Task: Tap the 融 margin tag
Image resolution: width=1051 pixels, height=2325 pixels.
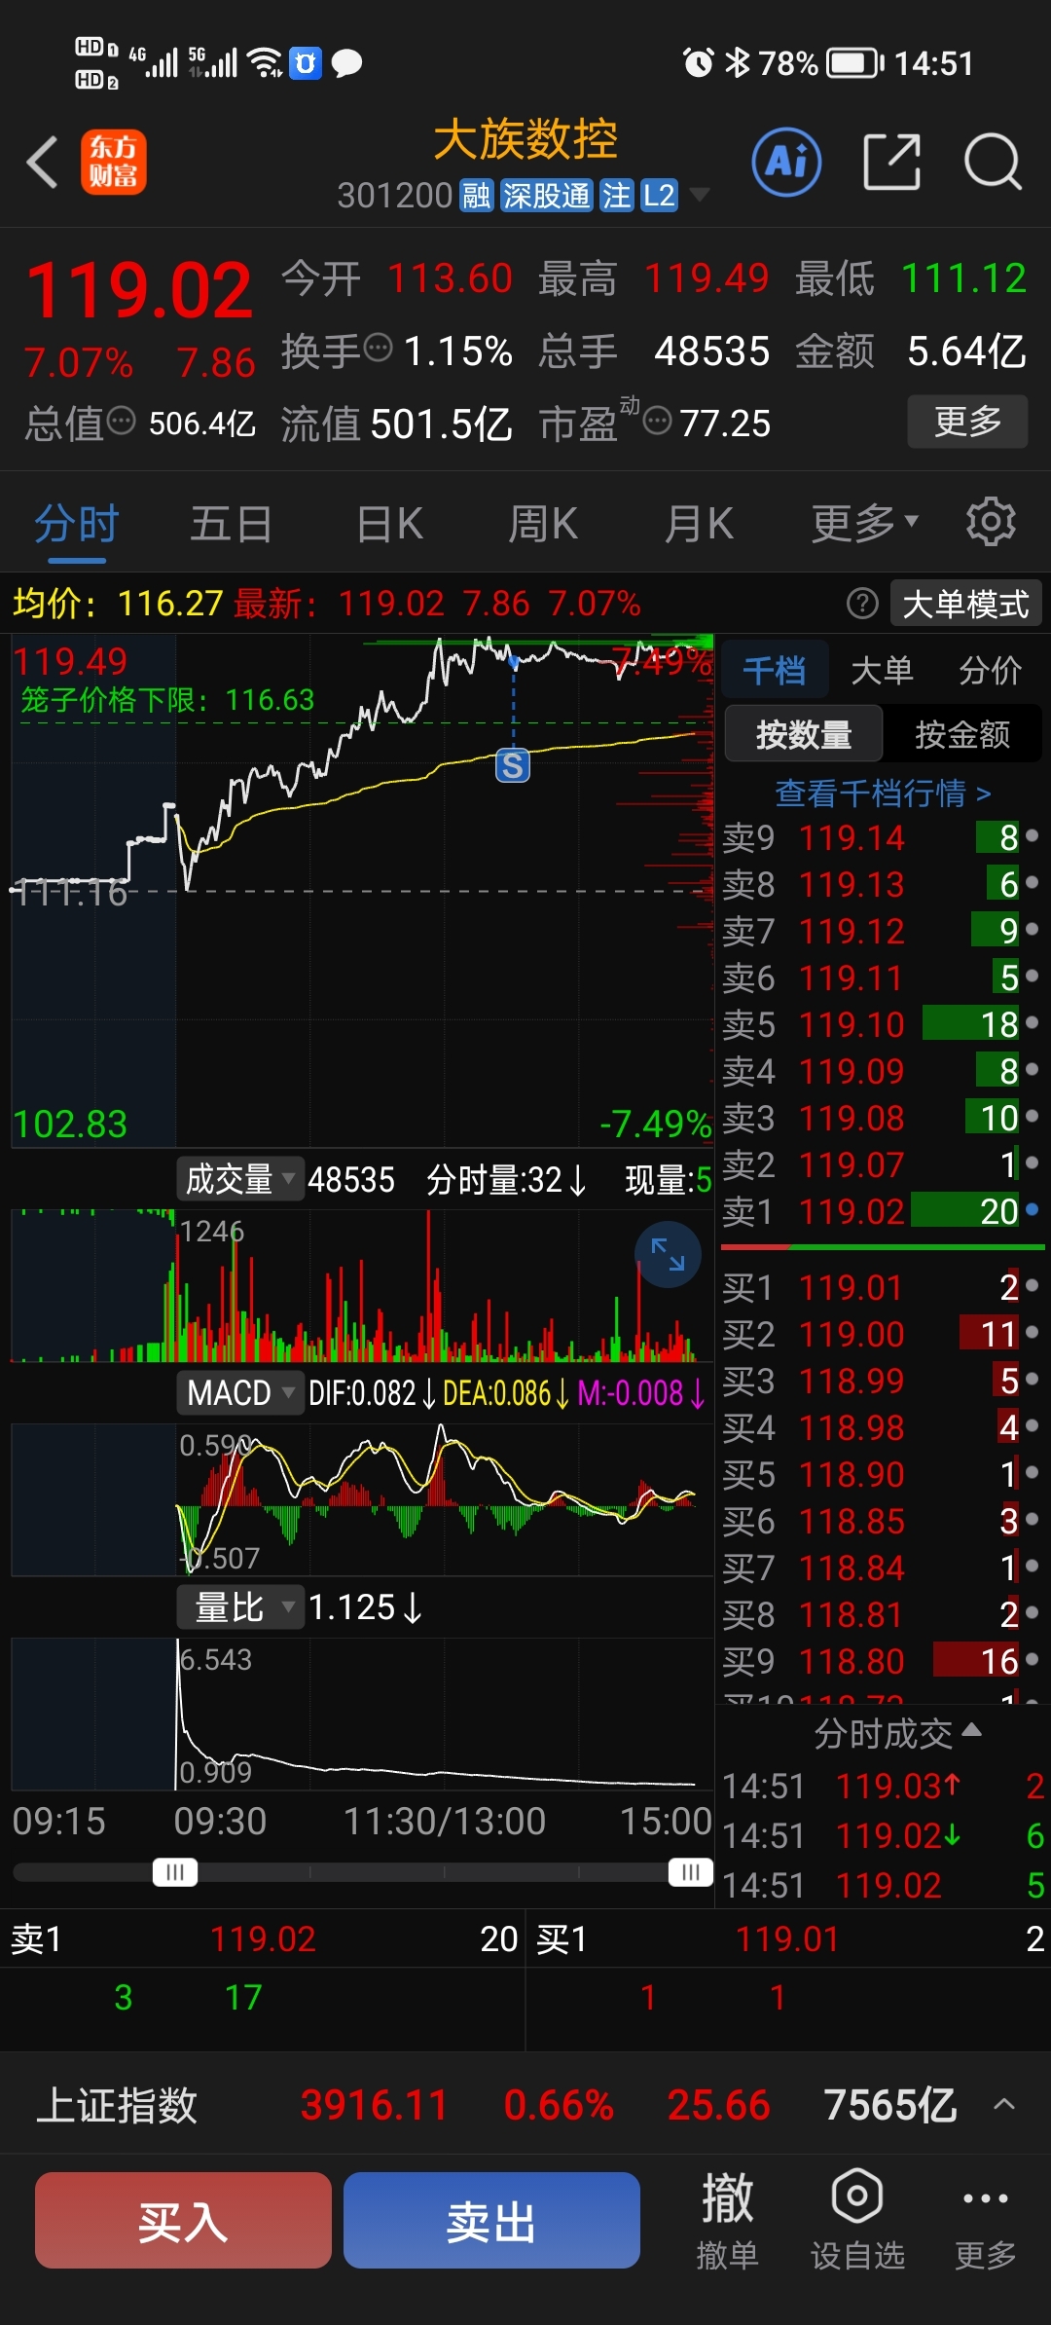Action: (477, 196)
